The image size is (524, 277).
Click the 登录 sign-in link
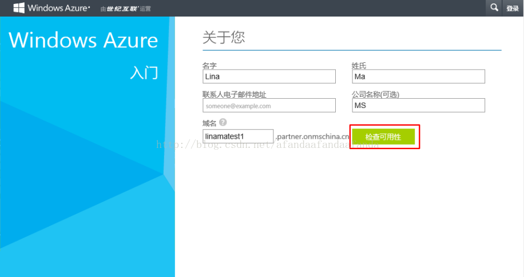coord(513,9)
